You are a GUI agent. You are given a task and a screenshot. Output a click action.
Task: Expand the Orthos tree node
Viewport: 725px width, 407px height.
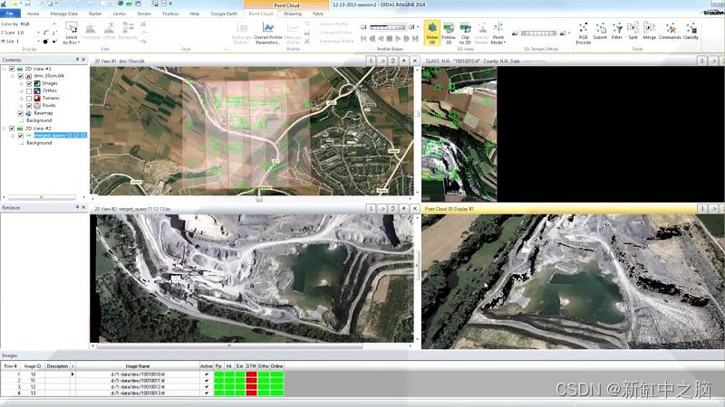click(21, 91)
